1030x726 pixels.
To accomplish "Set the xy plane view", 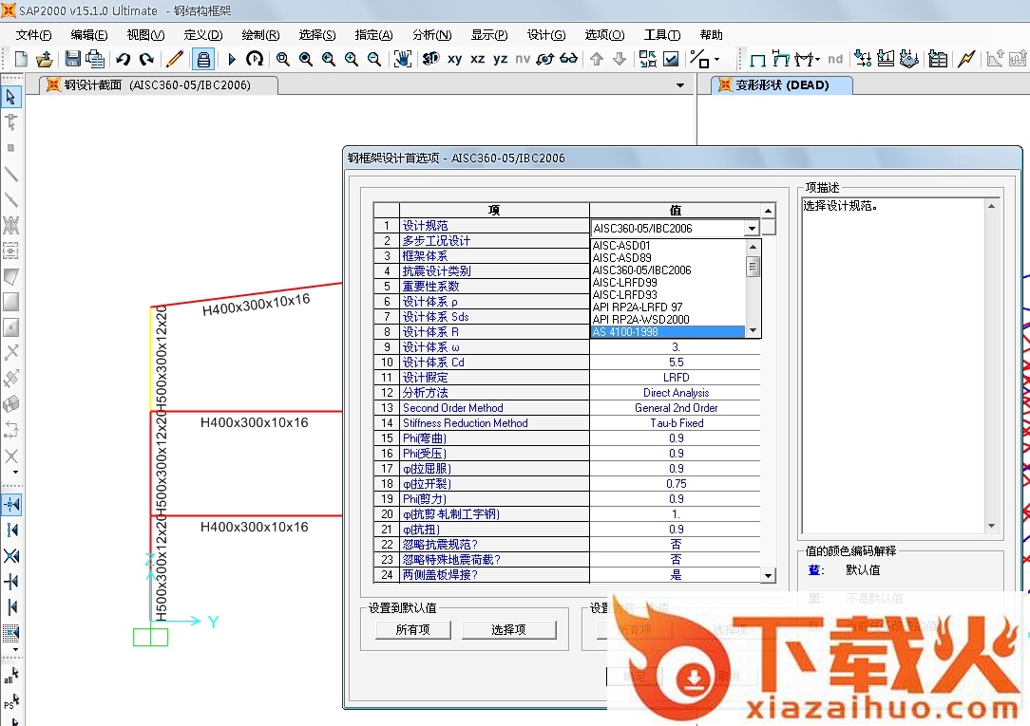I will click(454, 59).
